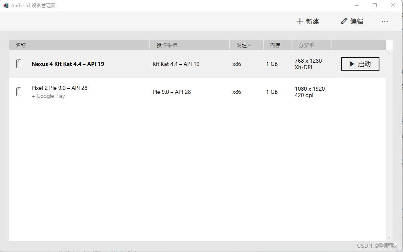This screenshot has width=403, height=252.
Task: Maximize the Android Device Manager window
Action: click(x=375, y=5)
